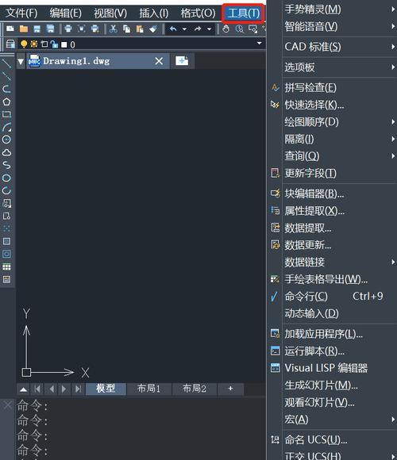Open the redo history dropdown arrow
The width and height of the screenshot is (397, 460).
pos(209,29)
